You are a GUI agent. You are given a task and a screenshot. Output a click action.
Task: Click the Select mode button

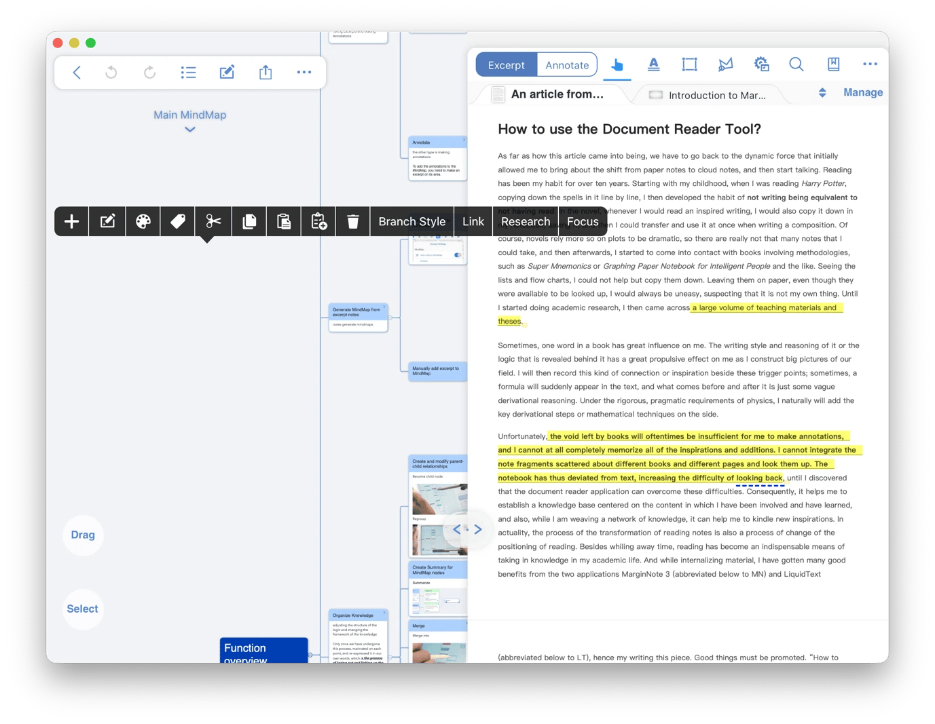pyautogui.click(x=83, y=609)
